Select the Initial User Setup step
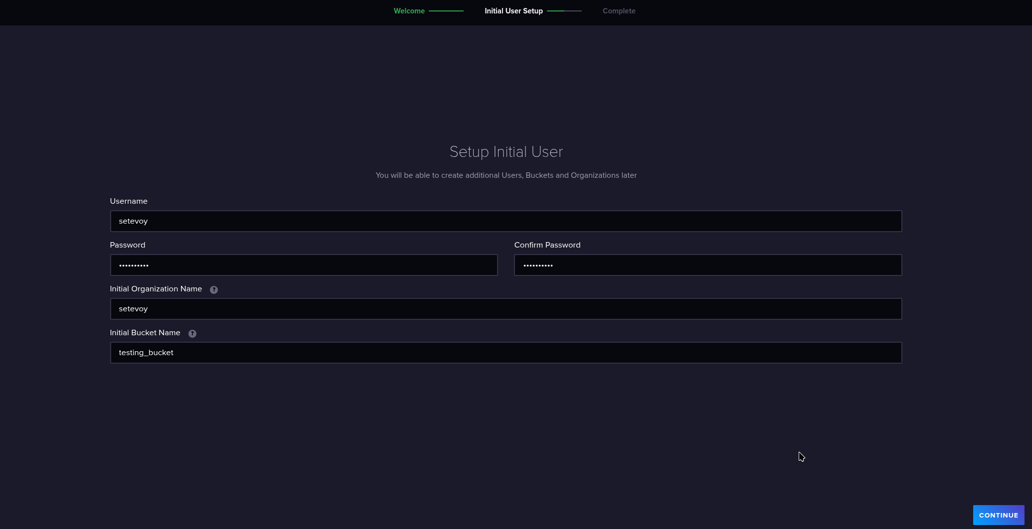The height and width of the screenshot is (529, 1032). [514, 11]
